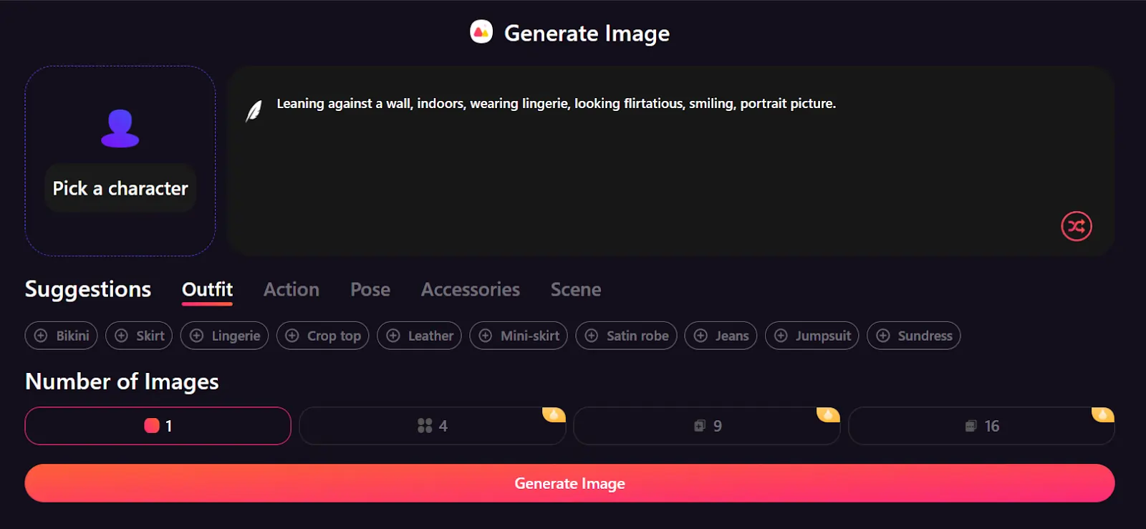This screenshot has width=1146, height=529.
Task: Click the plus icon on Leather chip
Action: click(393, 336)
